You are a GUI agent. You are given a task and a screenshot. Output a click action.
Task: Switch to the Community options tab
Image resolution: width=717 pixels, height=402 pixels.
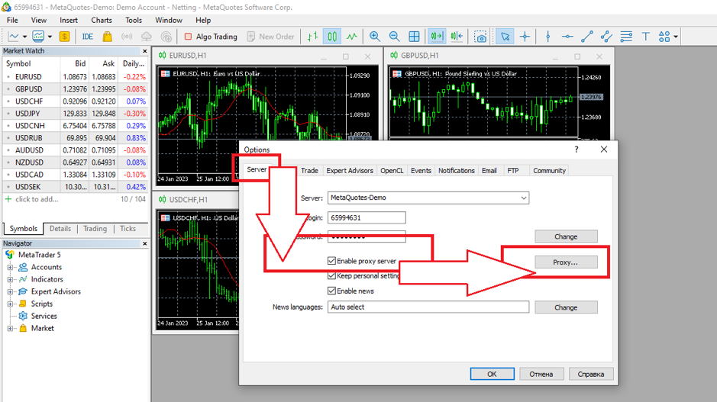point(549,170)
